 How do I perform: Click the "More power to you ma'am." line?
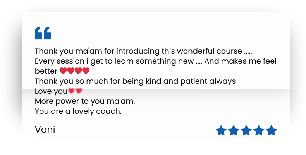85,101
